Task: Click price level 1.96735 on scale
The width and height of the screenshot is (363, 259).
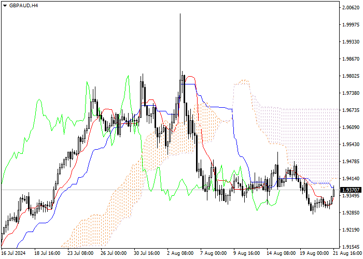Action: coord(351,110)
